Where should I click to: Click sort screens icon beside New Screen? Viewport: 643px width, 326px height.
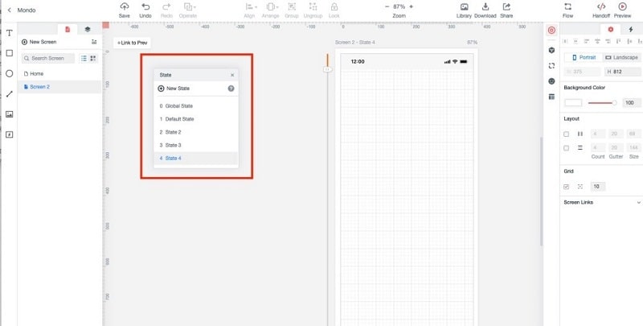pyautogui.click(x=94, y=42)
